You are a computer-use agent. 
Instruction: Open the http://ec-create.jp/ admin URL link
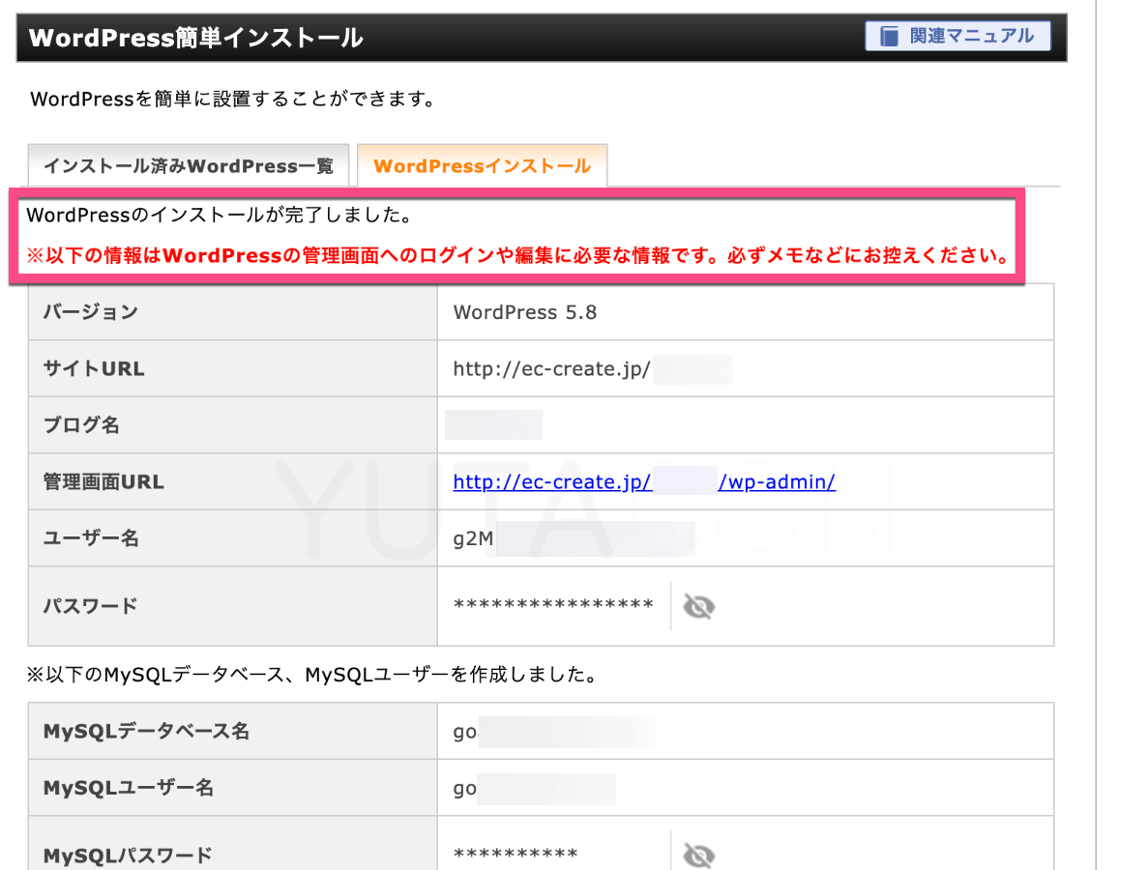tap(552, 482)
